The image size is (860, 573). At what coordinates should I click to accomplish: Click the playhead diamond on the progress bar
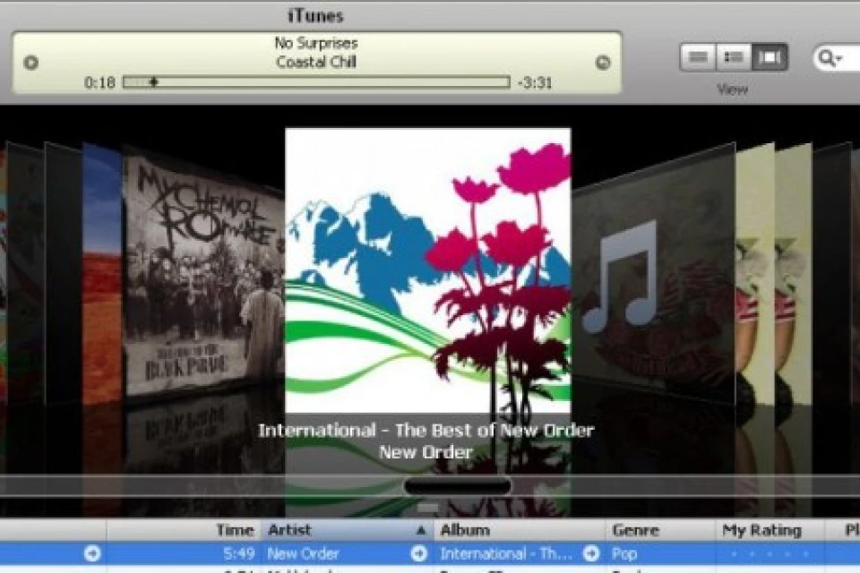tap(154, 82)
